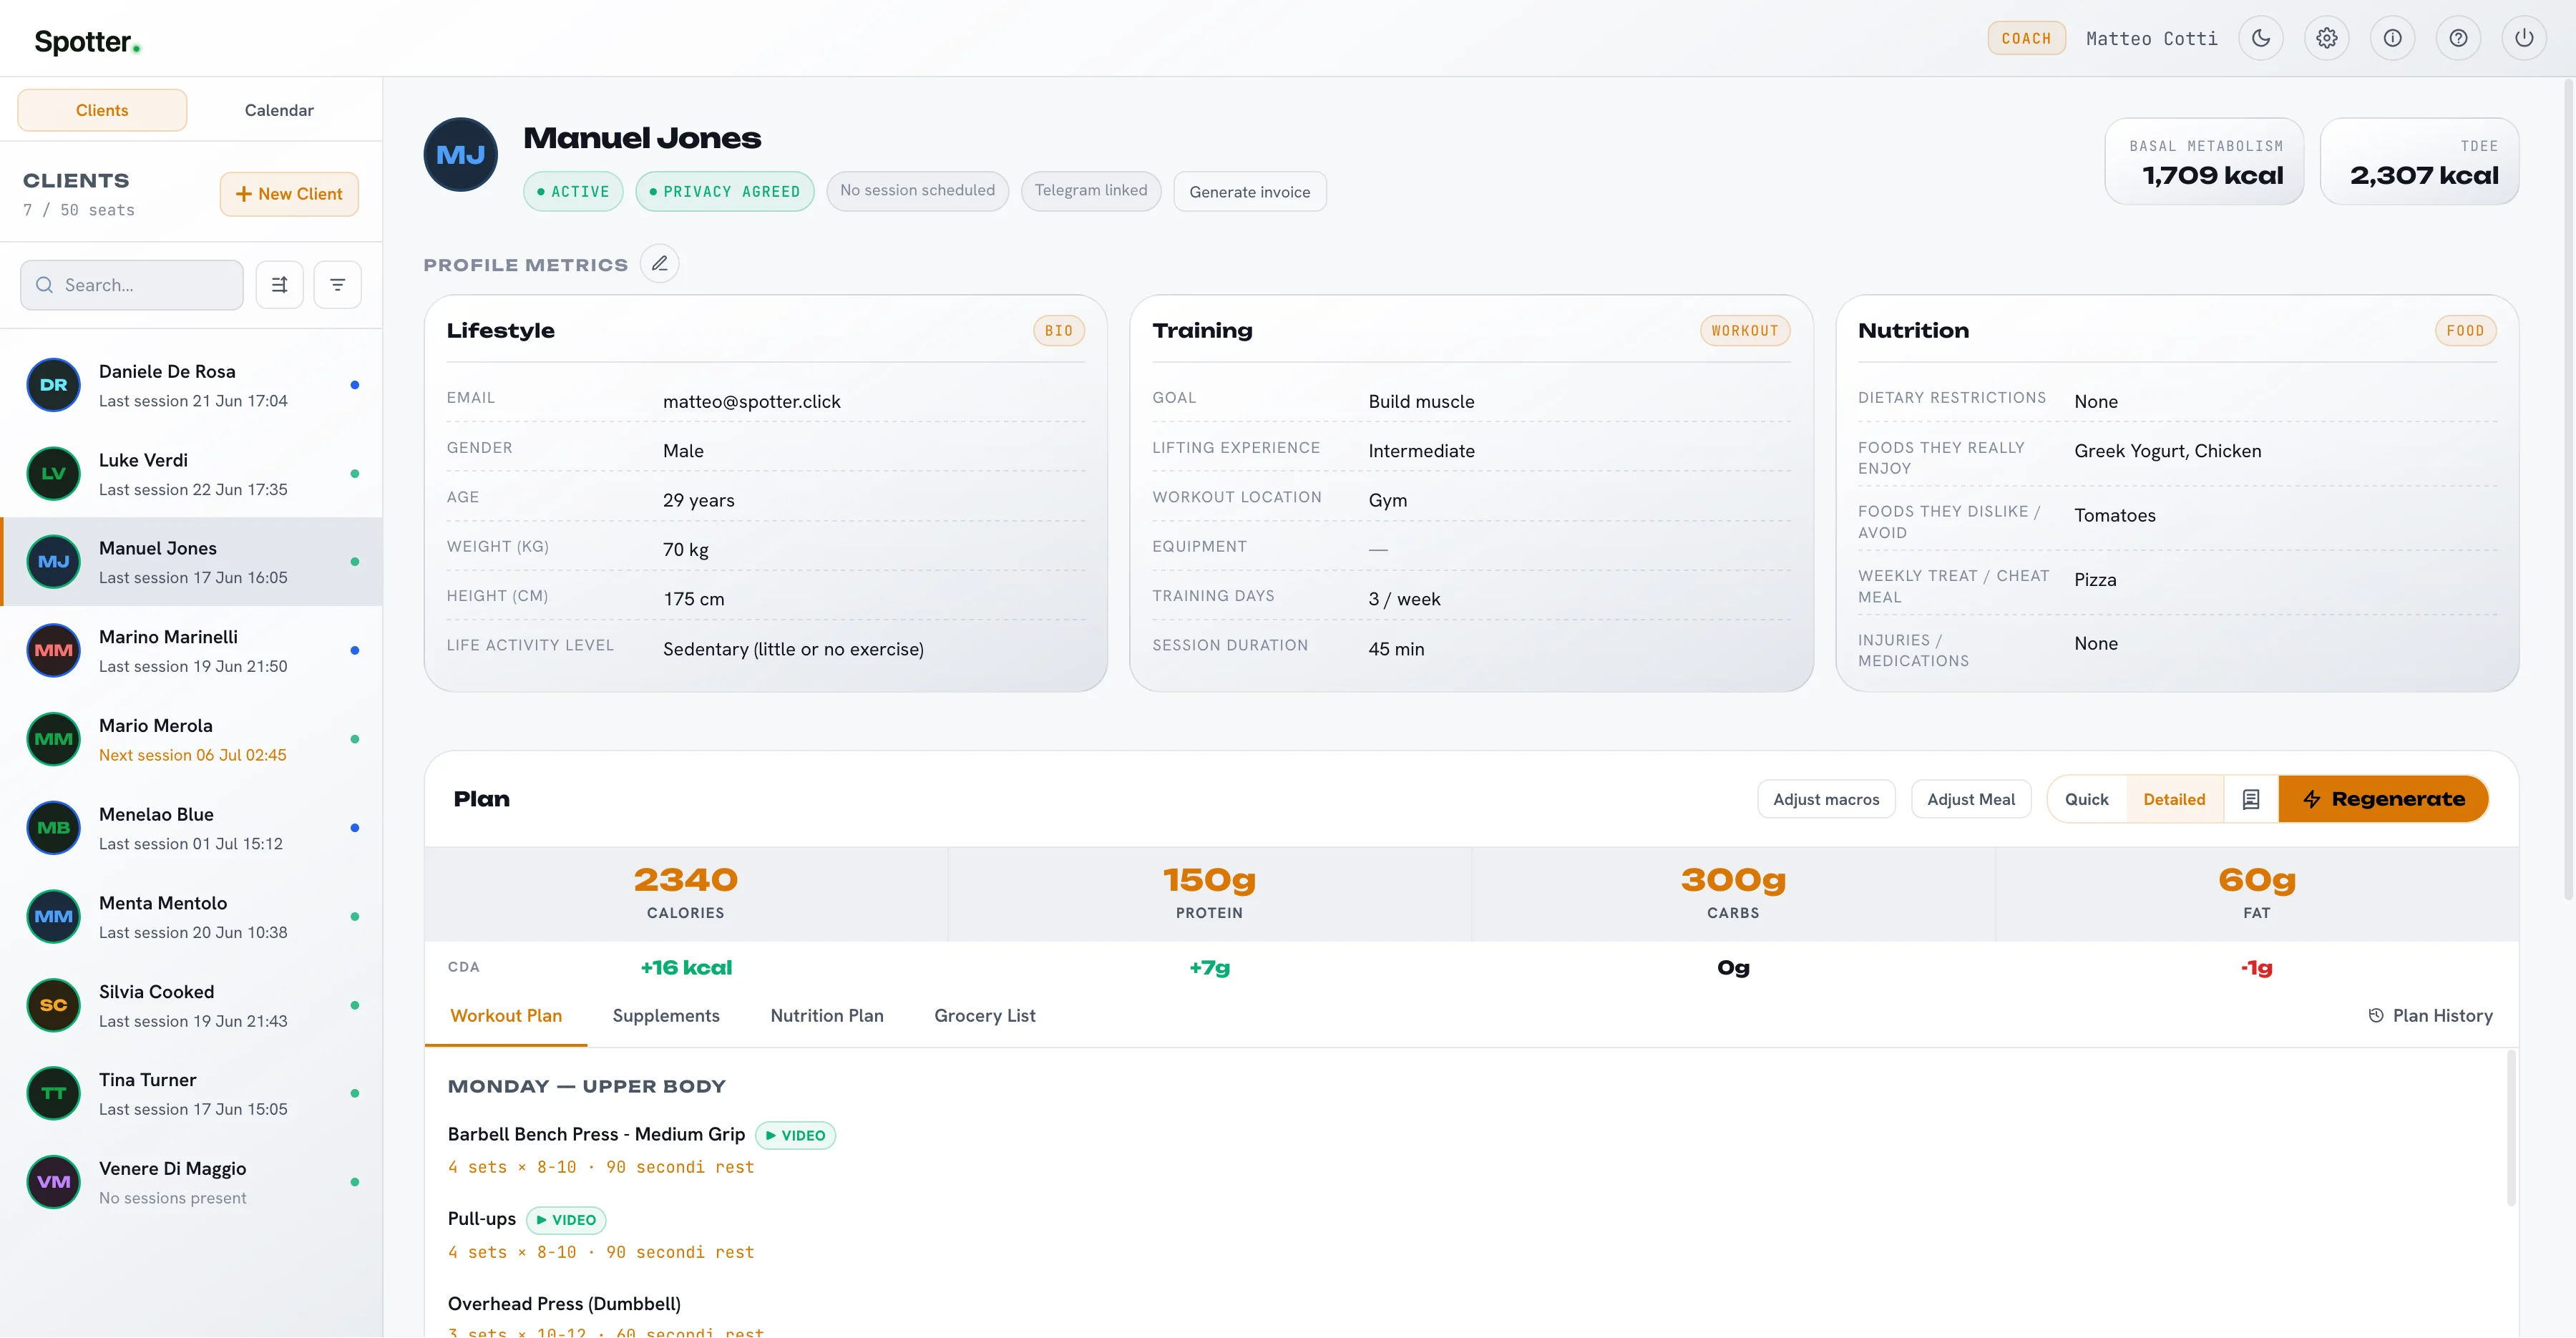2576x1338 pixels.
Task: Open settings gear icon
Action: point(2327,38)
